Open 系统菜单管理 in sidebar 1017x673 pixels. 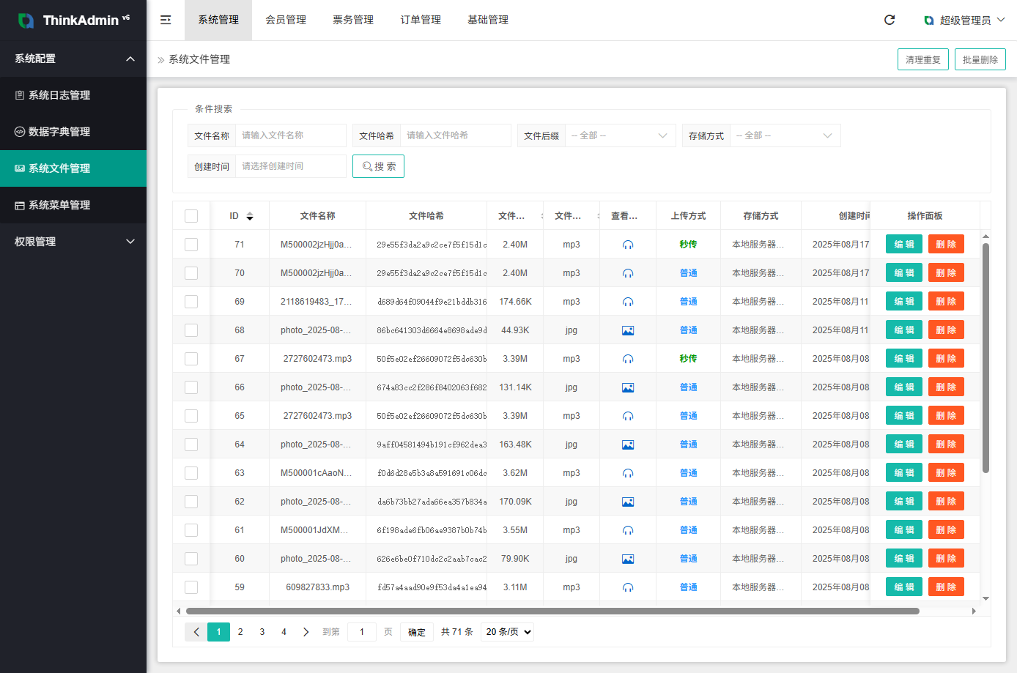pyautogui.click(x=73, y=205)
